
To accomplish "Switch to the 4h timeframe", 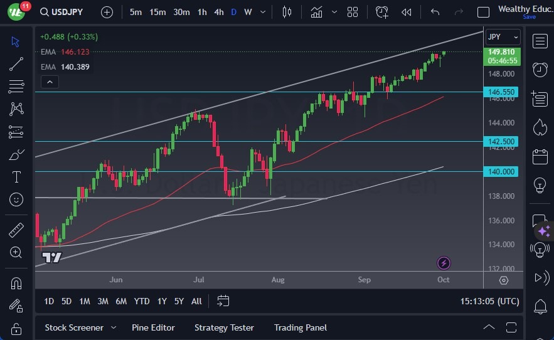I will (218, 12).
